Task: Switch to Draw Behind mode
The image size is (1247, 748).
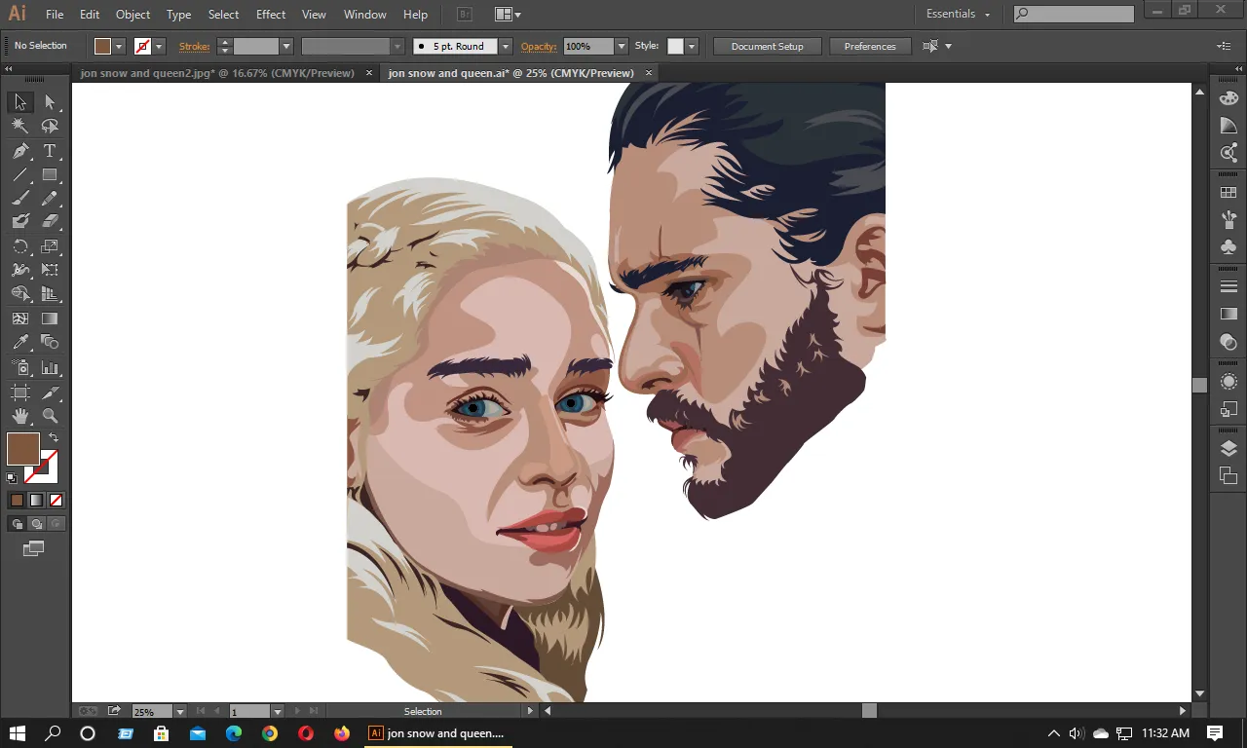Action: point(36,524)
